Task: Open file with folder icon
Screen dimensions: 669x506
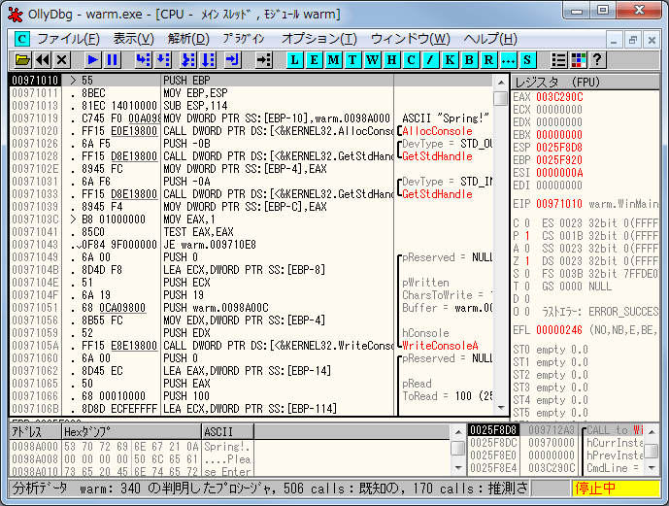Action: tap(22, 60)
